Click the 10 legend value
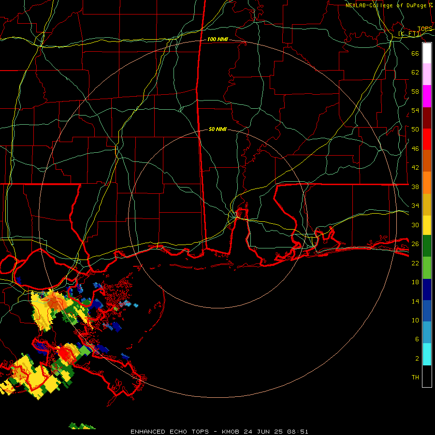 pos(415,320)
